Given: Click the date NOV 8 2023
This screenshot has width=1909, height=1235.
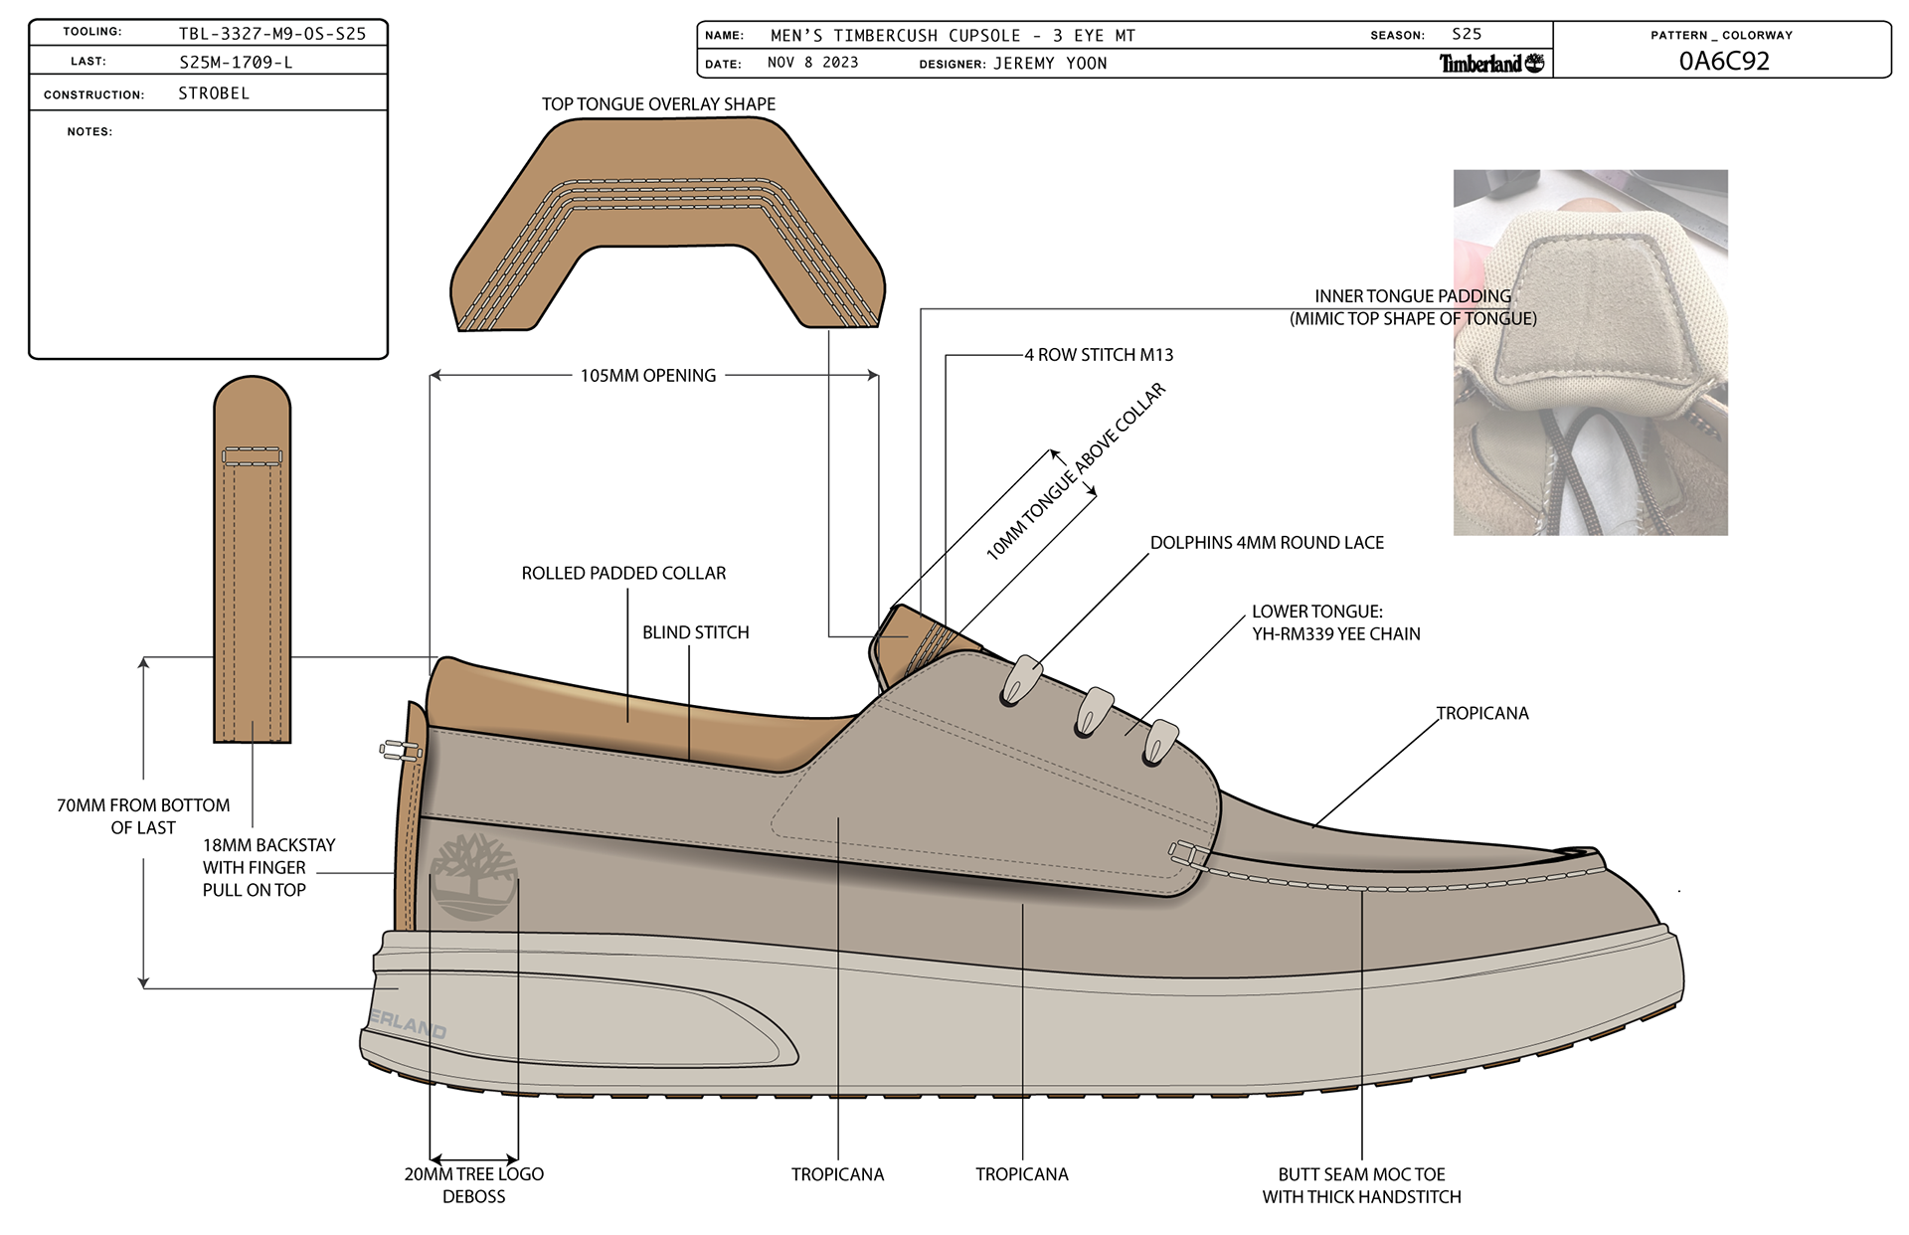Looking at the screenshot, I should (812, 63).
